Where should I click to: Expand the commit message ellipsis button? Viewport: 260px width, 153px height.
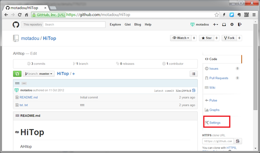(24, 83)
